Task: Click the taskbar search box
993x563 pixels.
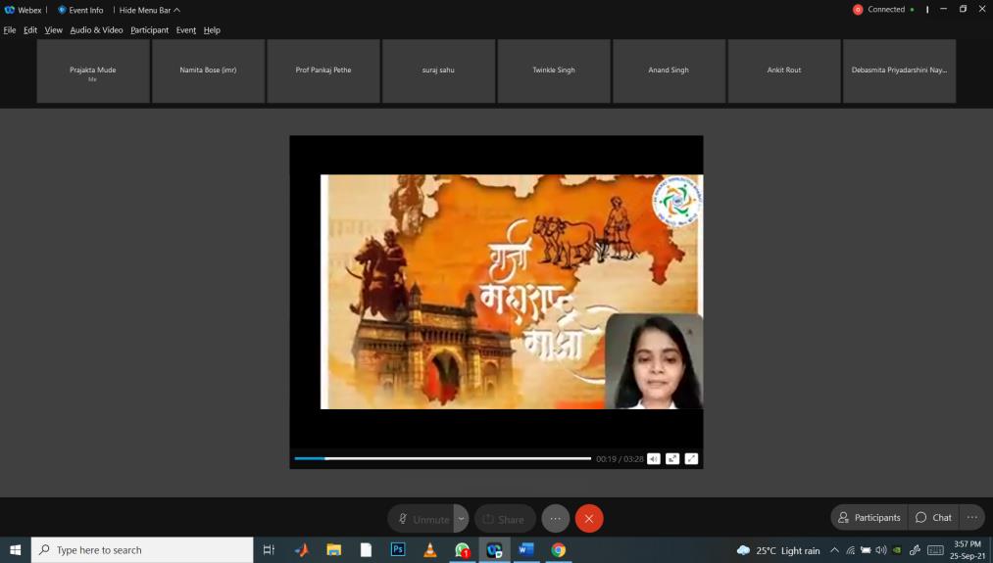Action: point(142,549)
